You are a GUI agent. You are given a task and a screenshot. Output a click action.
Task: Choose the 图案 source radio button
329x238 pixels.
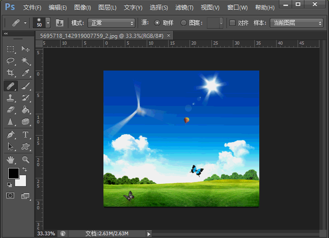pyautogui.click(x=184, y=23)
